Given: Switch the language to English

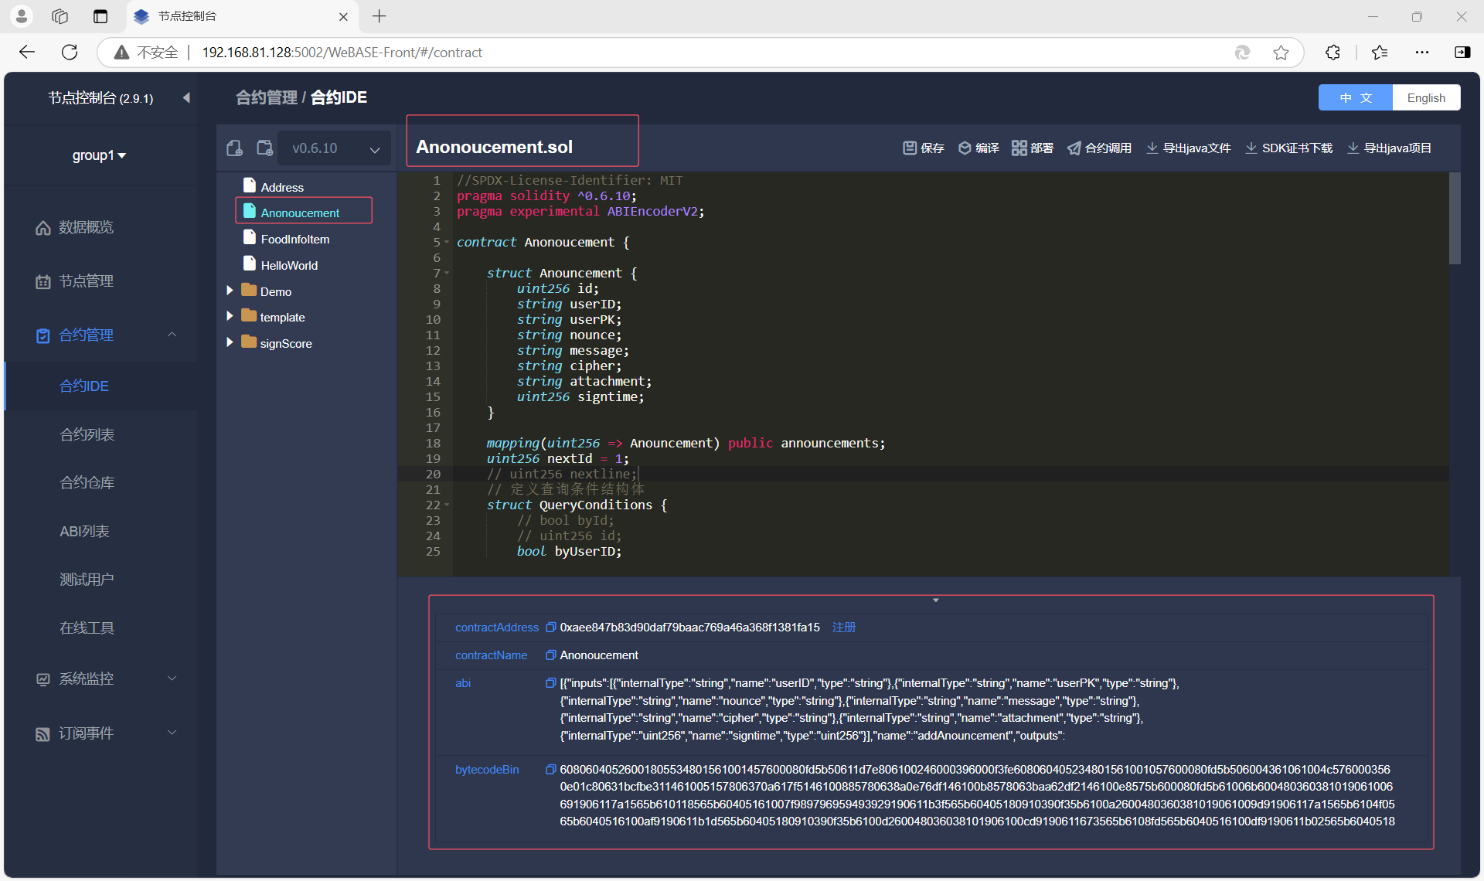Looking at the screenshot, I should point(1425,98).
